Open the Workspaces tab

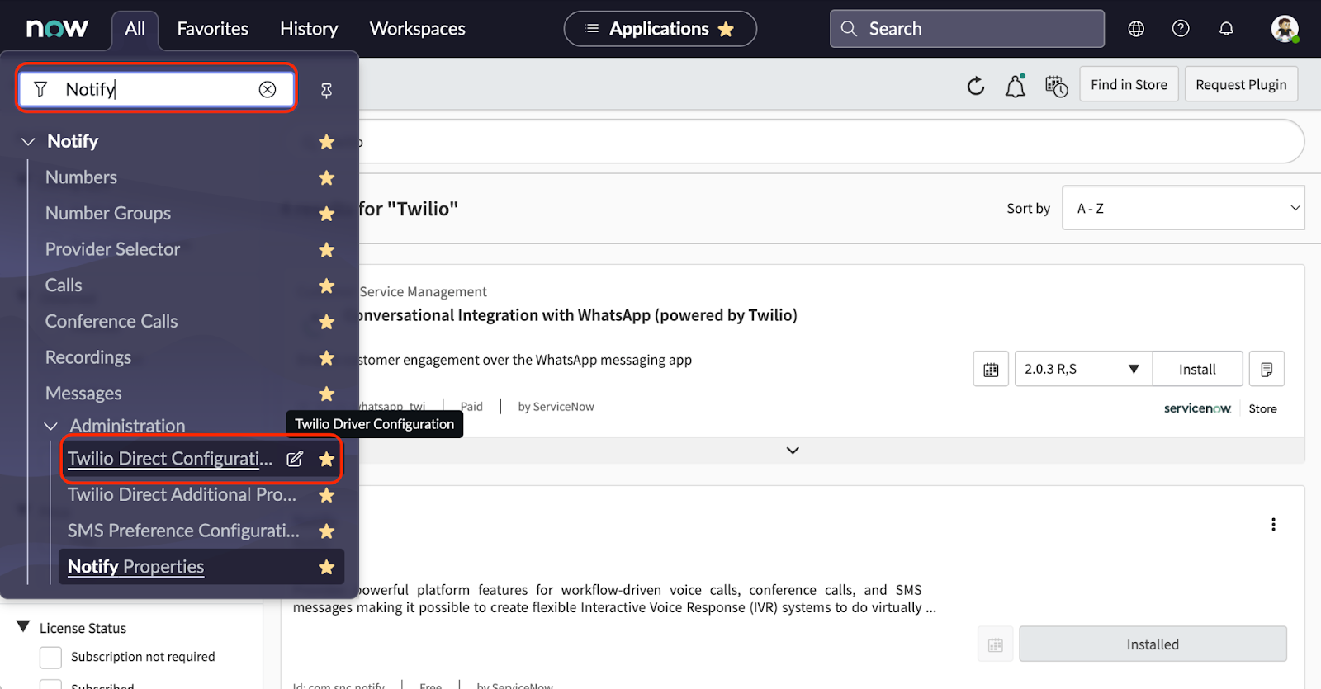[x=417, y=29]
